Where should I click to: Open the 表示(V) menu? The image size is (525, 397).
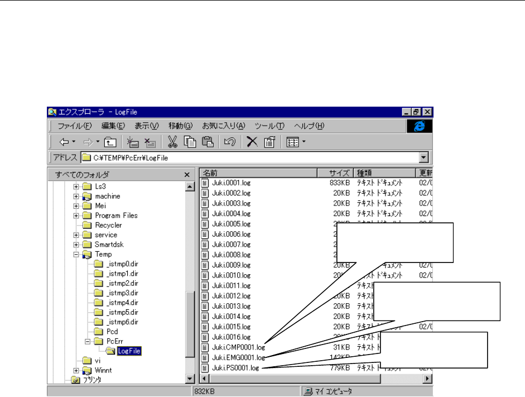coord(146,126)
